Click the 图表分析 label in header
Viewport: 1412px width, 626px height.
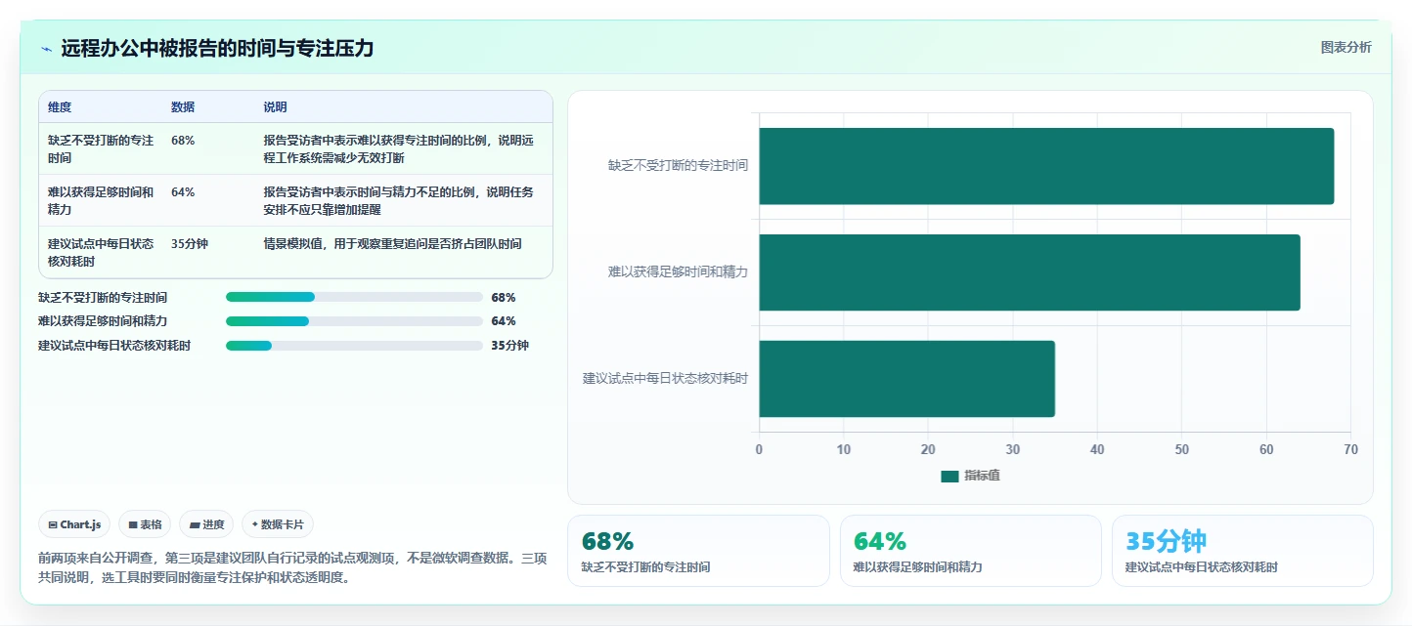pyautogui.click(x=1346, y=47)
